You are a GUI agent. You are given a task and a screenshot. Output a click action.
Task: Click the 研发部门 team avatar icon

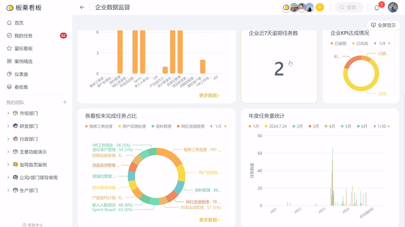(x=16, y=126)
